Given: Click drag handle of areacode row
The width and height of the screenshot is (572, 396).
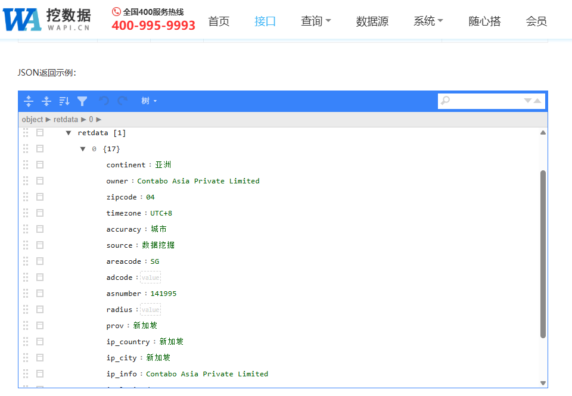Looking at the screenshot, I should point(26,261).
